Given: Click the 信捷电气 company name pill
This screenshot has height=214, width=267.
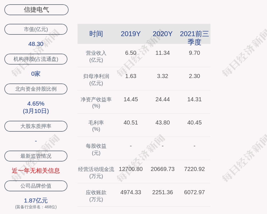Looking at the screenshot, I should point(36,10).
